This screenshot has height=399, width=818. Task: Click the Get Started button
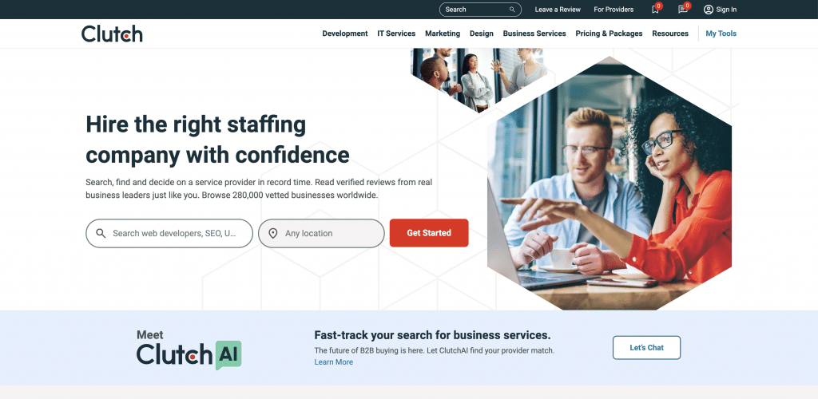pos(429,233)
